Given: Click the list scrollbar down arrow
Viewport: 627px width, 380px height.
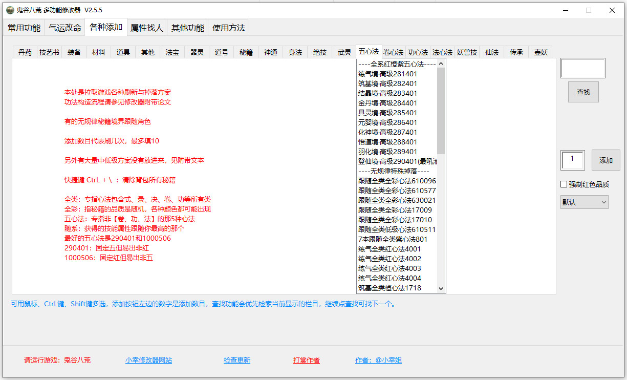Looking at the screenshot, I should point(441,289).
